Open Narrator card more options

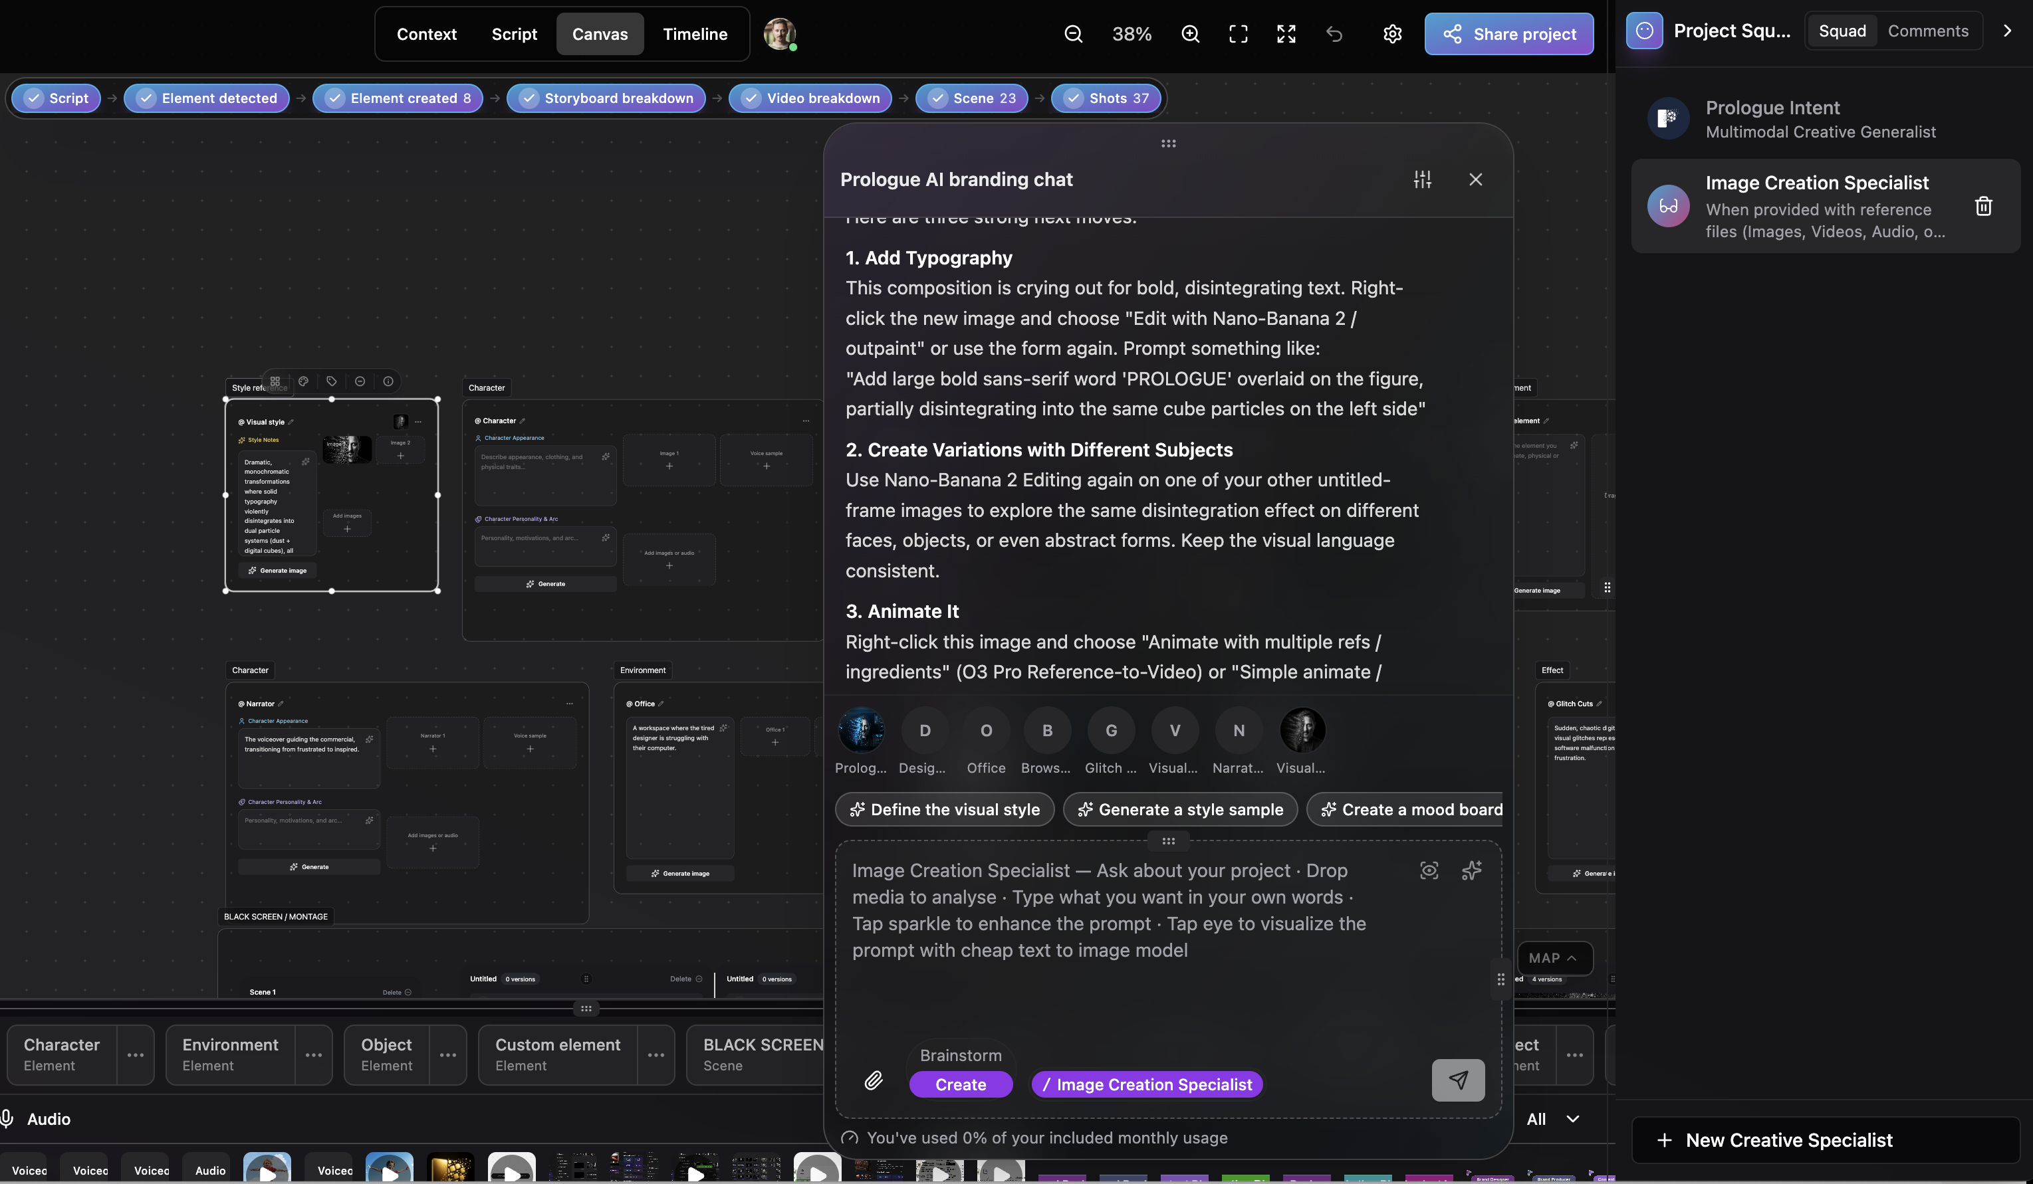pyautogui.click(x=570, y=704)
